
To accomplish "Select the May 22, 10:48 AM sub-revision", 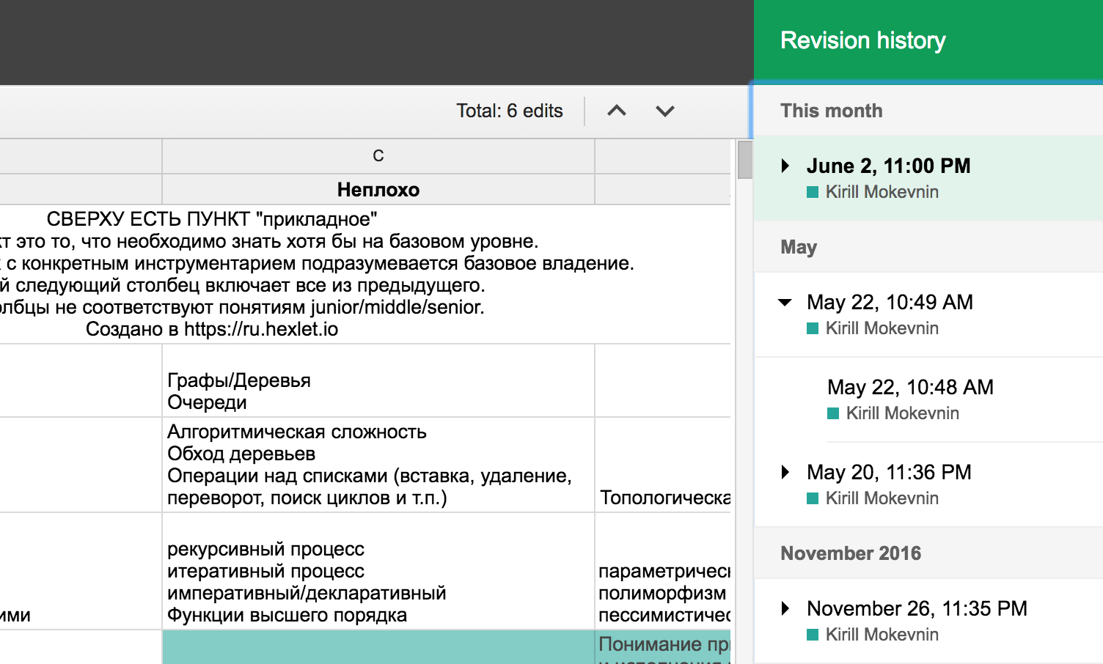I will 910,387.
